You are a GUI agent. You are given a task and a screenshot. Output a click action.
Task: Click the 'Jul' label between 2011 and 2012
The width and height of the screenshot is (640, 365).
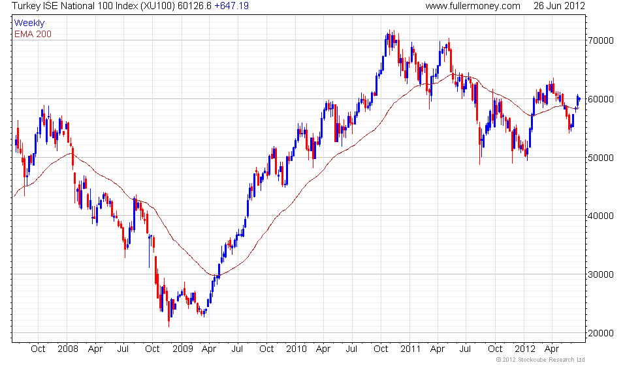click(x=465, y=349)
